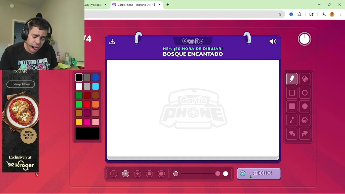Viewport: 345px width, 194px height.
Task: Click the Kroger logo in the ad
Action: click(20, 165)
